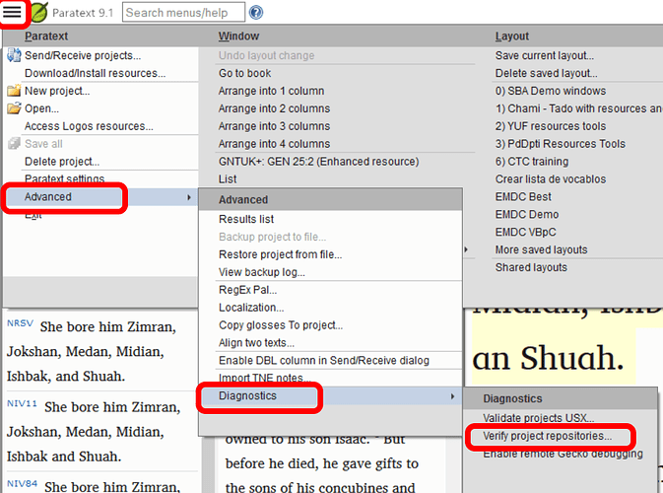Select Arrange into 2 columns
The width and height of the screenshot is (663, 493).
(274, 108)
